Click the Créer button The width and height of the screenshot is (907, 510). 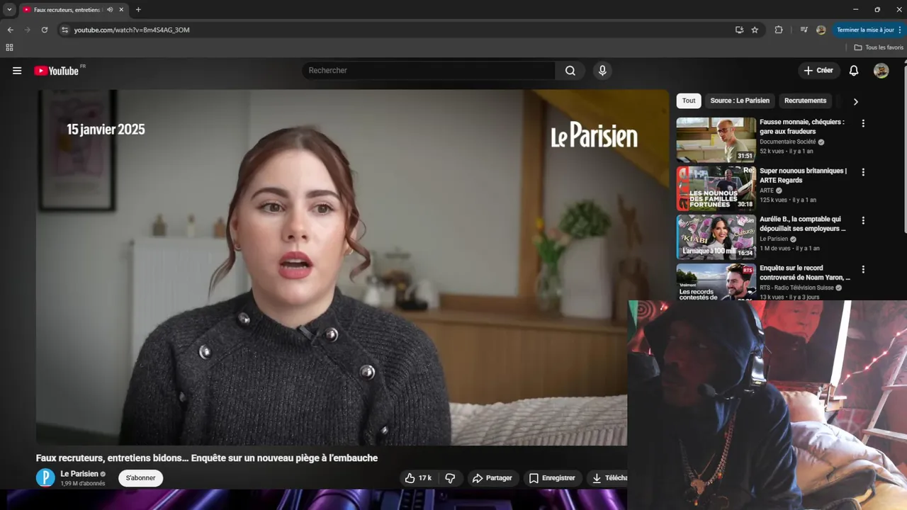coord(818,71)
